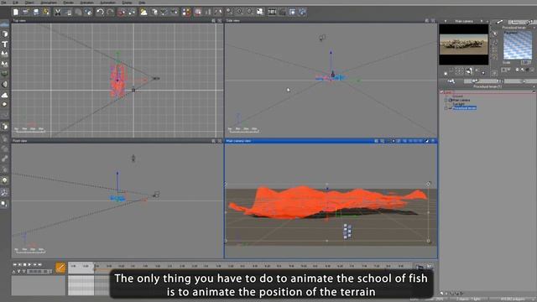Click the Save scene disk icon
Image resolution: width=537 pixels, height=302 pixels.
36,13
